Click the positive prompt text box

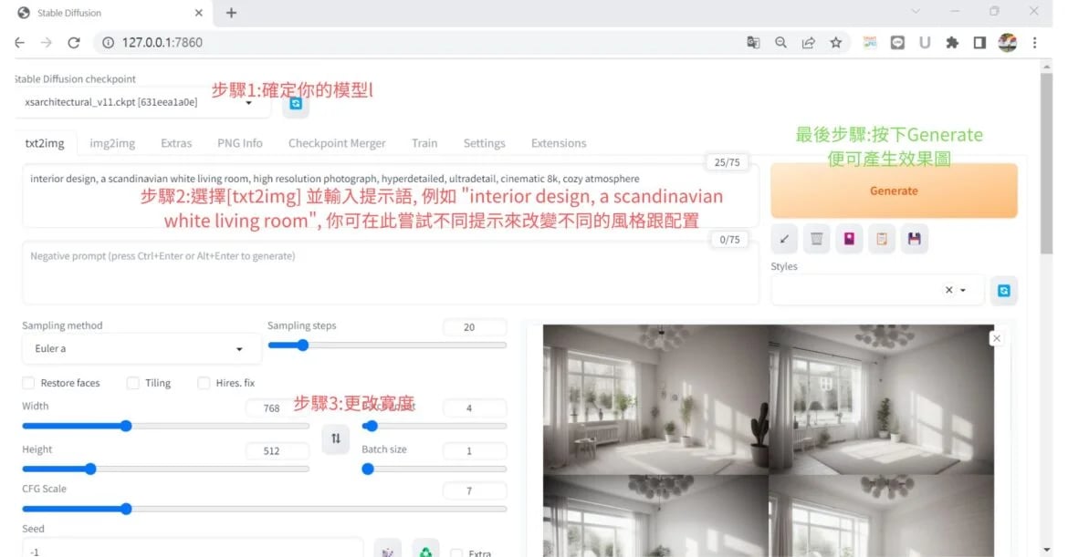click(x=391, y=196)
